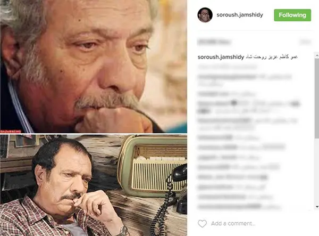The image size is (319, 236).
Task: Open the blurred line directly under caption
Action: coord(228,67)
